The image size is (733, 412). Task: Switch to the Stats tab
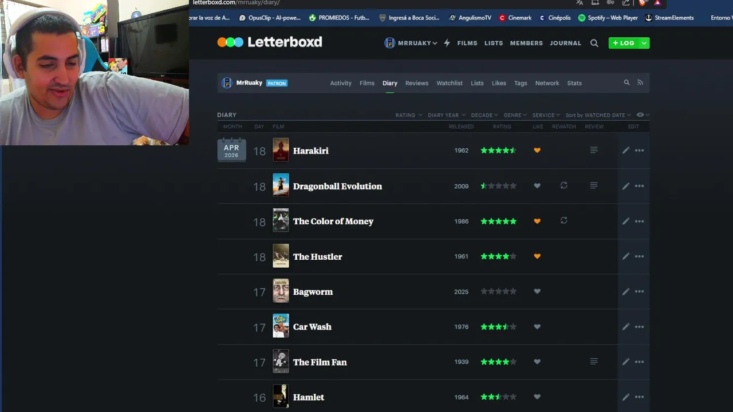click(x=574, y=83)
